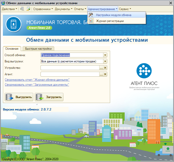Open the Справочники menu
Screen dimensions: 174x162
point(43,9)
